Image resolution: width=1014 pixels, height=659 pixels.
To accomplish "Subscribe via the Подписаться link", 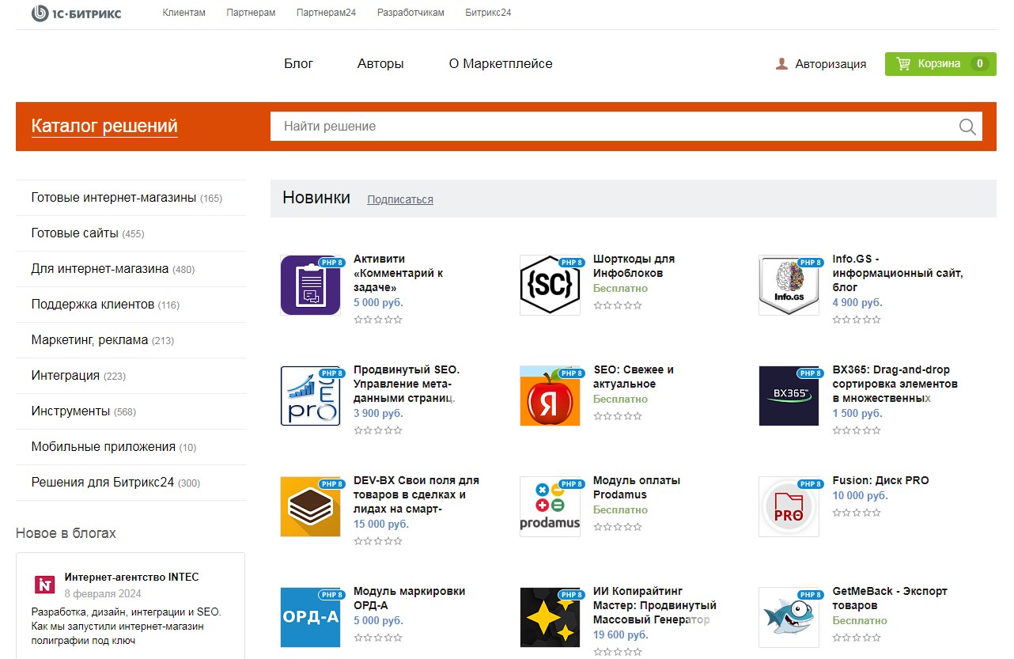I will pos(400,199).
